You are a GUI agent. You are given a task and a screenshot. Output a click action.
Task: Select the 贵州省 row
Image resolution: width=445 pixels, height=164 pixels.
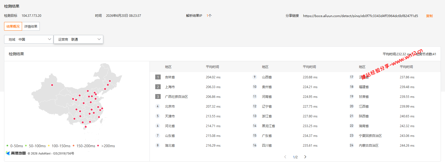pos(295,87)
